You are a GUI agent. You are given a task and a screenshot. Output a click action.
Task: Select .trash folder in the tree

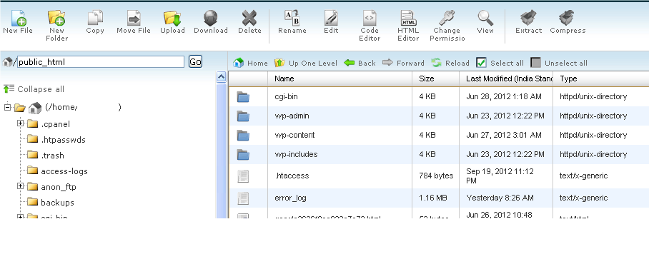(52, 156)
